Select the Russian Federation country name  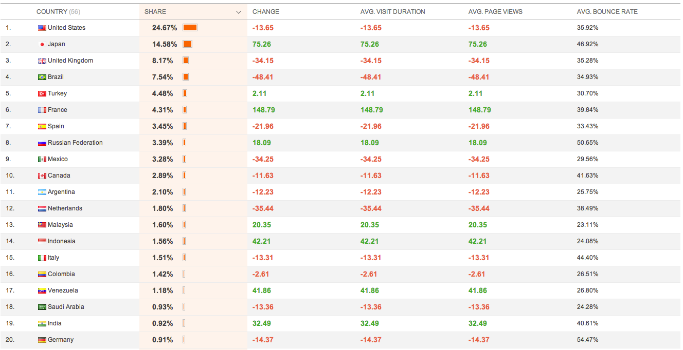click(75, 143)
